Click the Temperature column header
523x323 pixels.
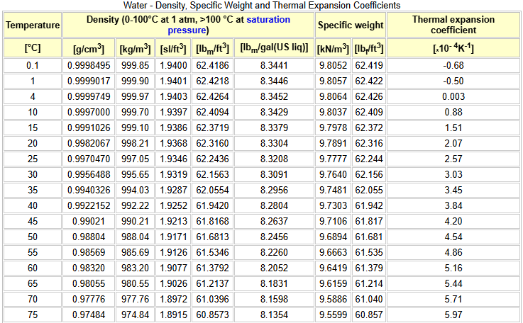click(x=33, y=25)
